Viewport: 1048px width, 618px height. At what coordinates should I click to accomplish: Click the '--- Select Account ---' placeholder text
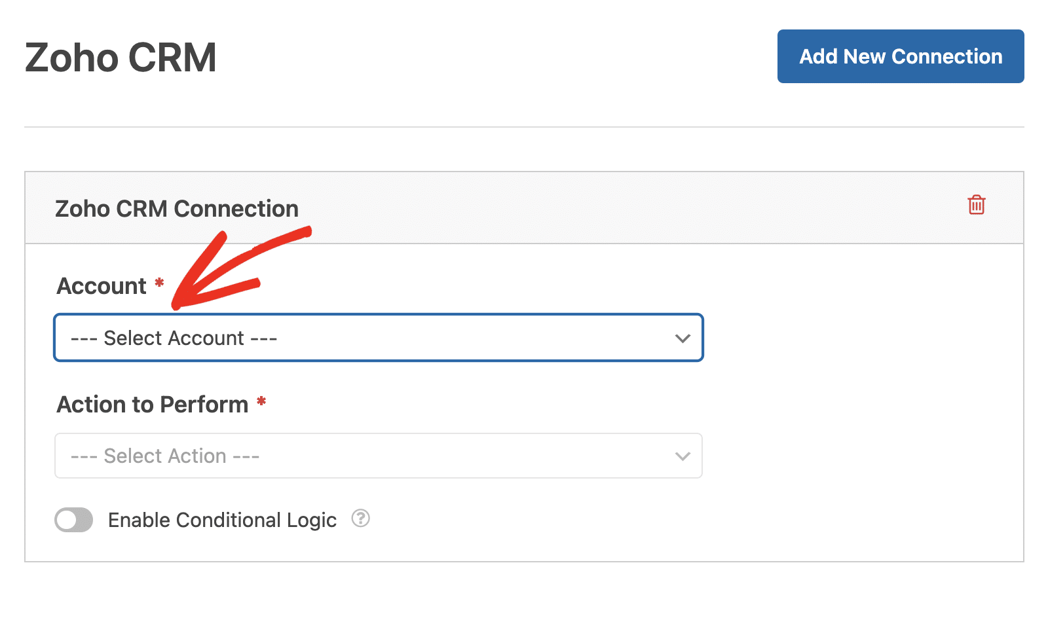point(174,338)
